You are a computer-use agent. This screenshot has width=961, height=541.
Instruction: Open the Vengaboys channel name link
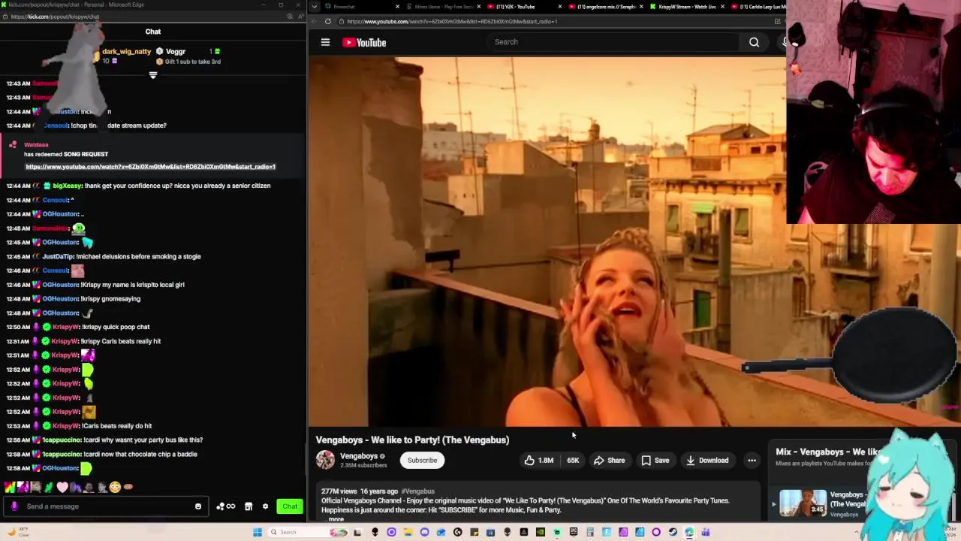pyautogui.click(x=359, y=456)
